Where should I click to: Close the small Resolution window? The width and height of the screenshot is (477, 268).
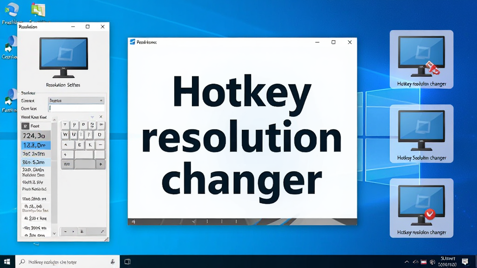(103, 27)
